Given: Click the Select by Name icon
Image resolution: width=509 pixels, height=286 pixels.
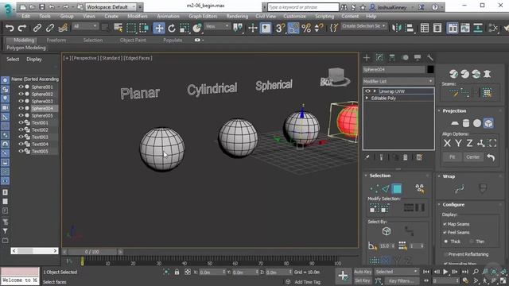Looking at the screenshot, I should pos(119,29).
